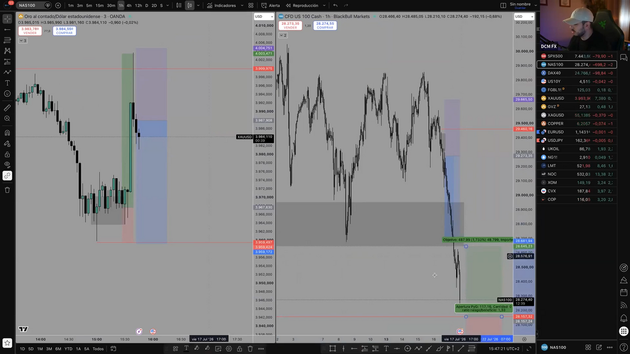Switch to the 5m timeframe
The height and width of the screenshot is (354, 630).
click(x=89, y=5)
